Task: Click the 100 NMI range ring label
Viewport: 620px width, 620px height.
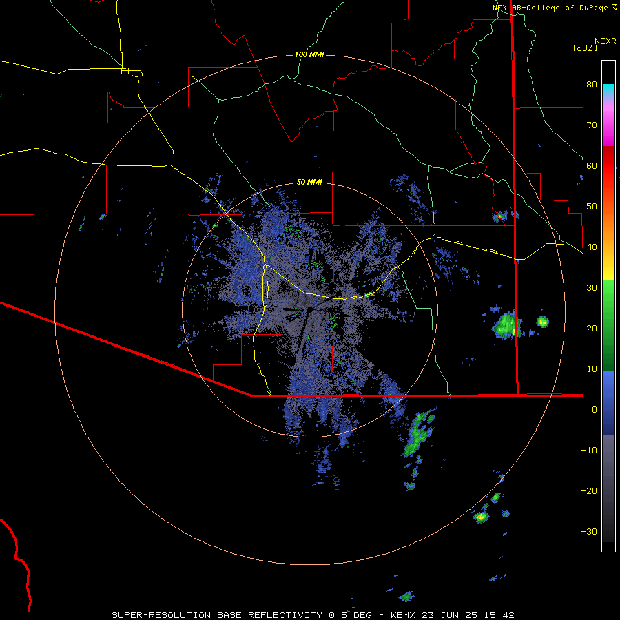Action: coord(309,54)
